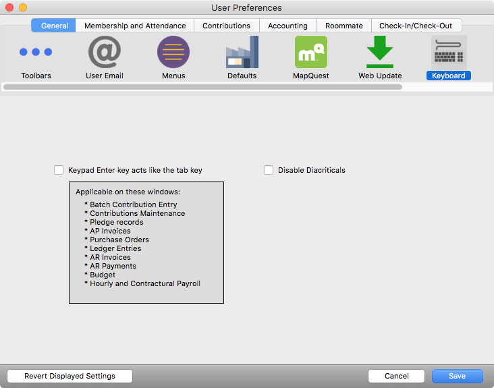
Task: Open the MapQuest settings icon
Action: tap(310, 53)
